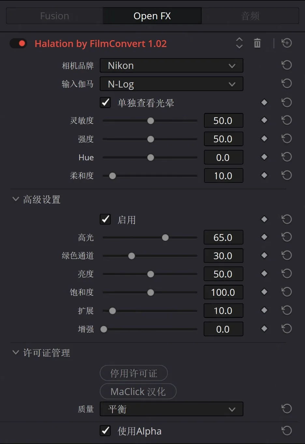The width and height of the screenshot is (305, 444).
Task: Add keyframe for 饱和度 parameter
Action: pyautogui.click(x=264, y=292)
